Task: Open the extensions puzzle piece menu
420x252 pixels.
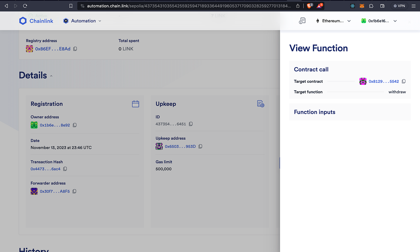Action: [371, 6]
